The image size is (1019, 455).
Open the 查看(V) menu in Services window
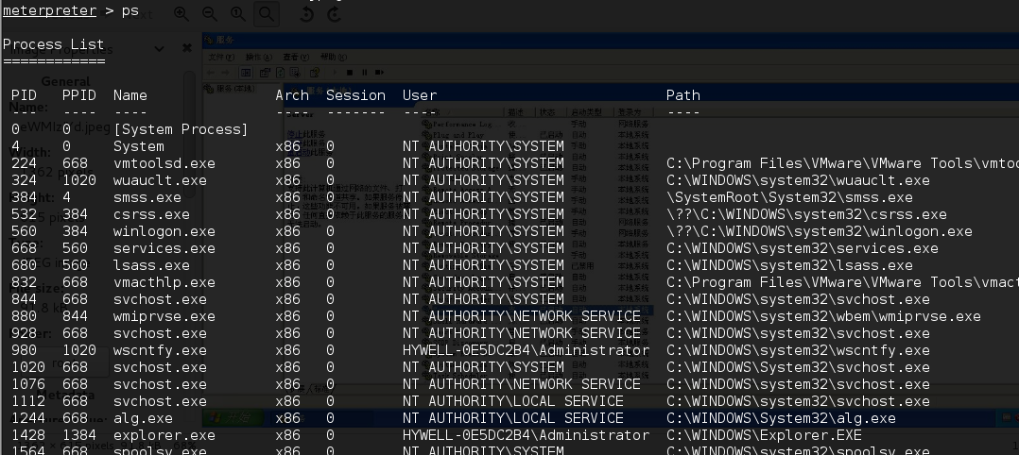[296, 58]
